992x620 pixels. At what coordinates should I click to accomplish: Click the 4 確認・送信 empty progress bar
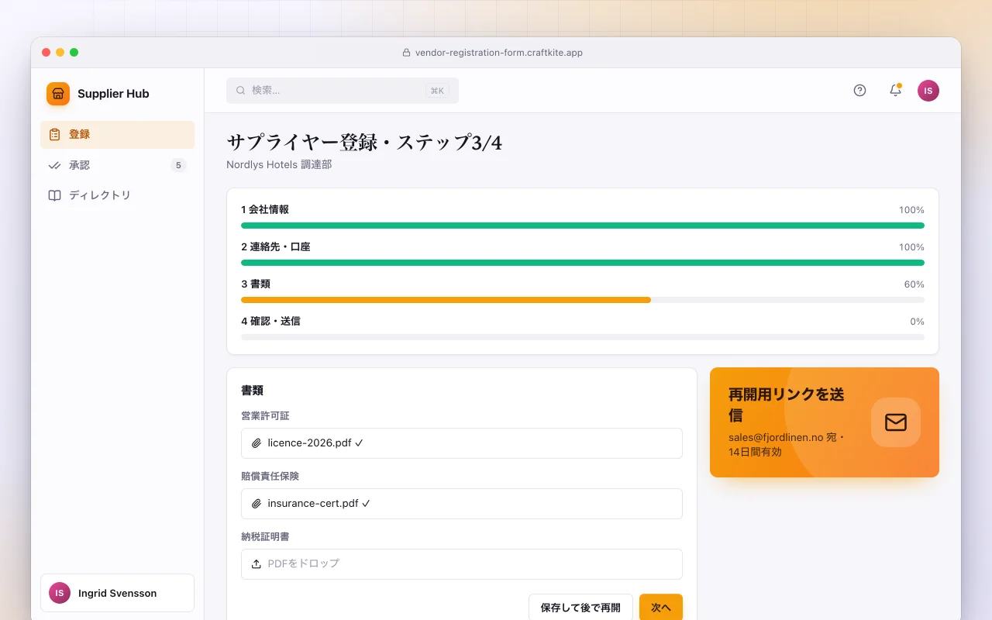(x=583, y=337)
